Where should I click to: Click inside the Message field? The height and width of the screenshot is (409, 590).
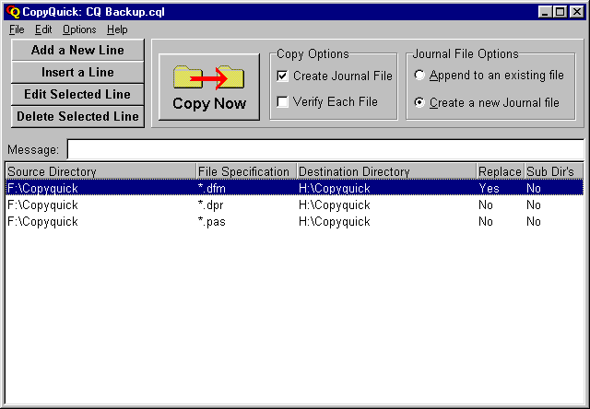coord(325,149)
